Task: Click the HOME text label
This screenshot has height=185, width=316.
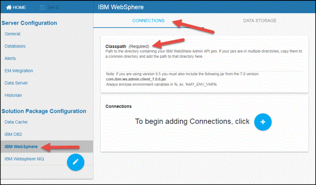Action: pos(19,8)
